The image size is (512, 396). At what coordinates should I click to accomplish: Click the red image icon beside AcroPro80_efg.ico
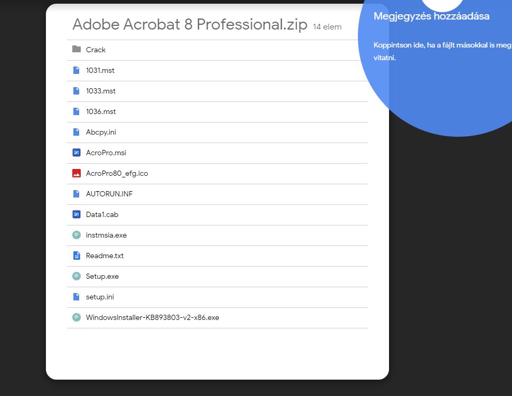pyautogui.click(x=77, y=173)
